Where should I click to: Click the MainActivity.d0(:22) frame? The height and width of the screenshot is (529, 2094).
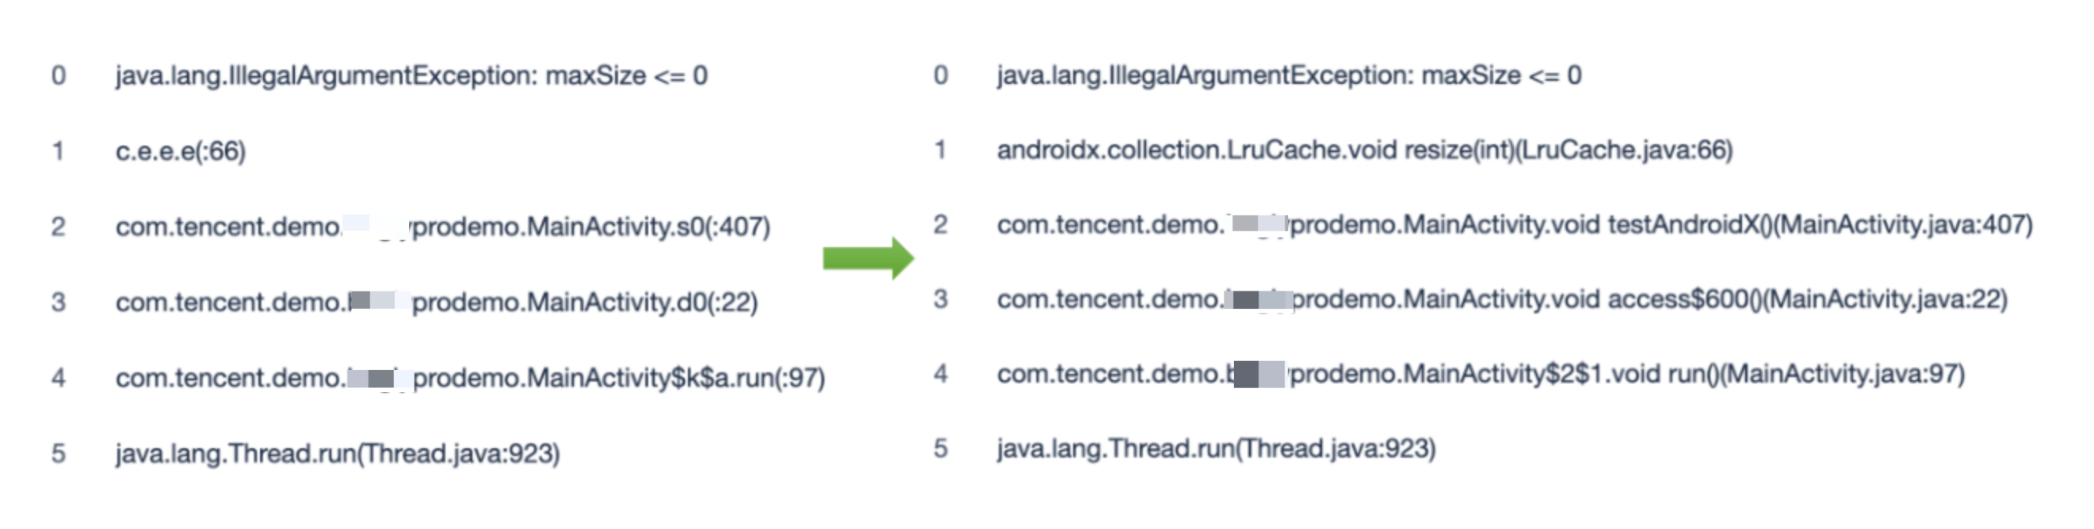click(x=436, y=303)
